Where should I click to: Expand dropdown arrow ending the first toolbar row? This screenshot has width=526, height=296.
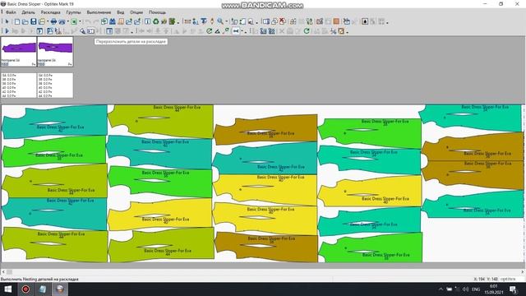point(387,23)
